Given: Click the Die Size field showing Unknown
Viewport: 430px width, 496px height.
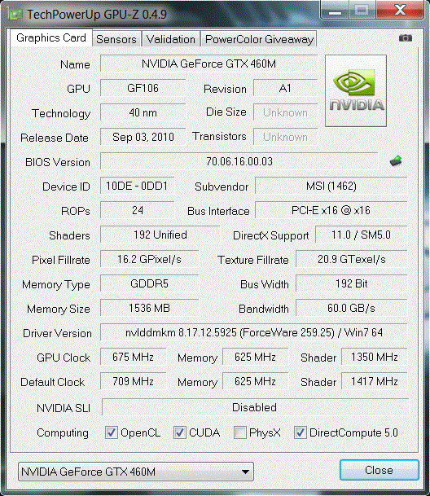Looking at the screenshot, I should pos(285,112).
